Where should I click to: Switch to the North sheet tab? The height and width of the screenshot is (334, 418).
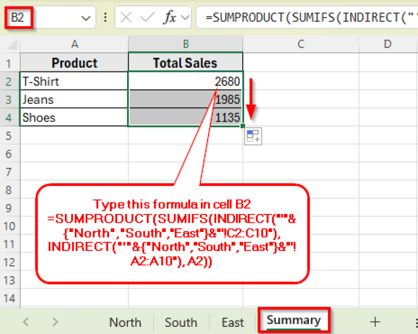point(125,322)
